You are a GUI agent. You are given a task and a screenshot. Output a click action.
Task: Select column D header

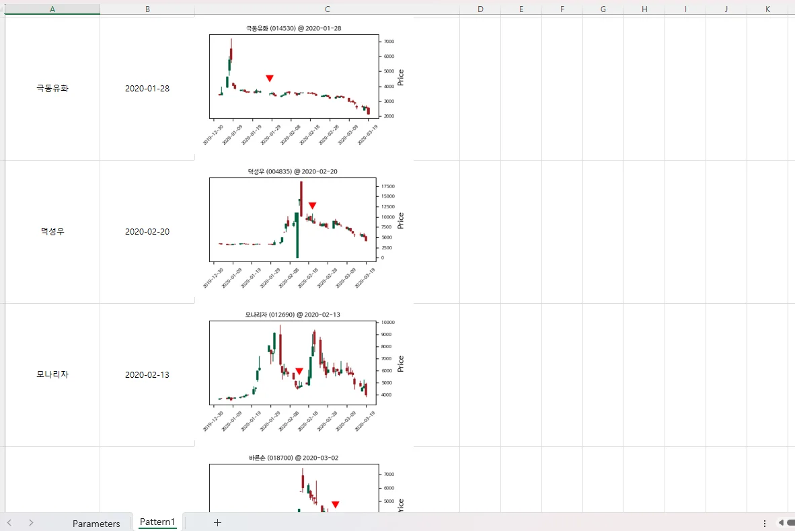click(480, 9)
